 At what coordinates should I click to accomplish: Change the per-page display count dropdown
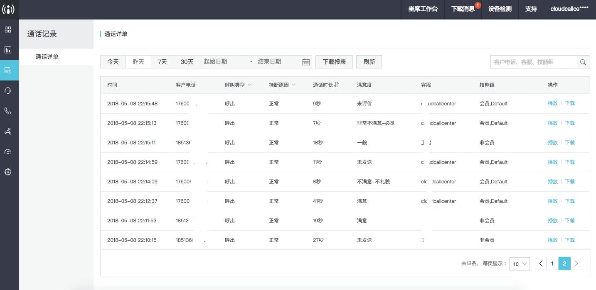point(519,263)
